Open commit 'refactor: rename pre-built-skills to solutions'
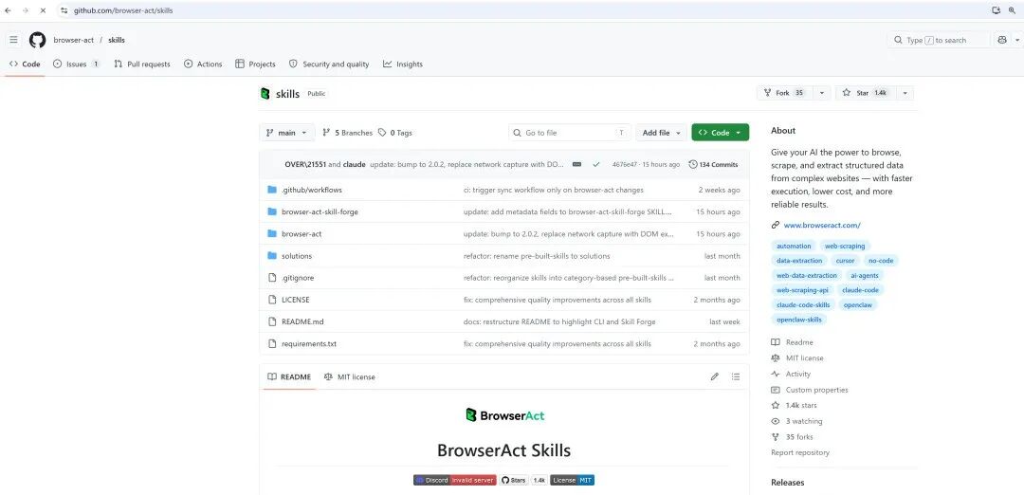Image resolution: width=1024 pixels, height=495 pixels. pyautogui.click(x=537, y=256)
